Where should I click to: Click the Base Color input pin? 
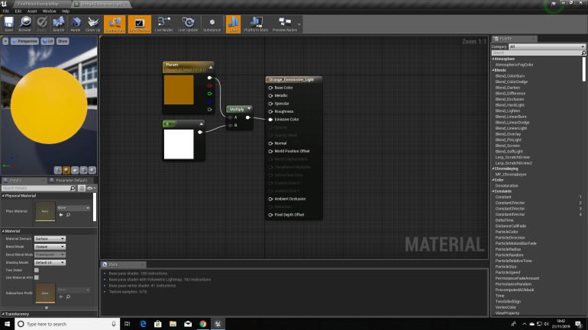point(270,88)
